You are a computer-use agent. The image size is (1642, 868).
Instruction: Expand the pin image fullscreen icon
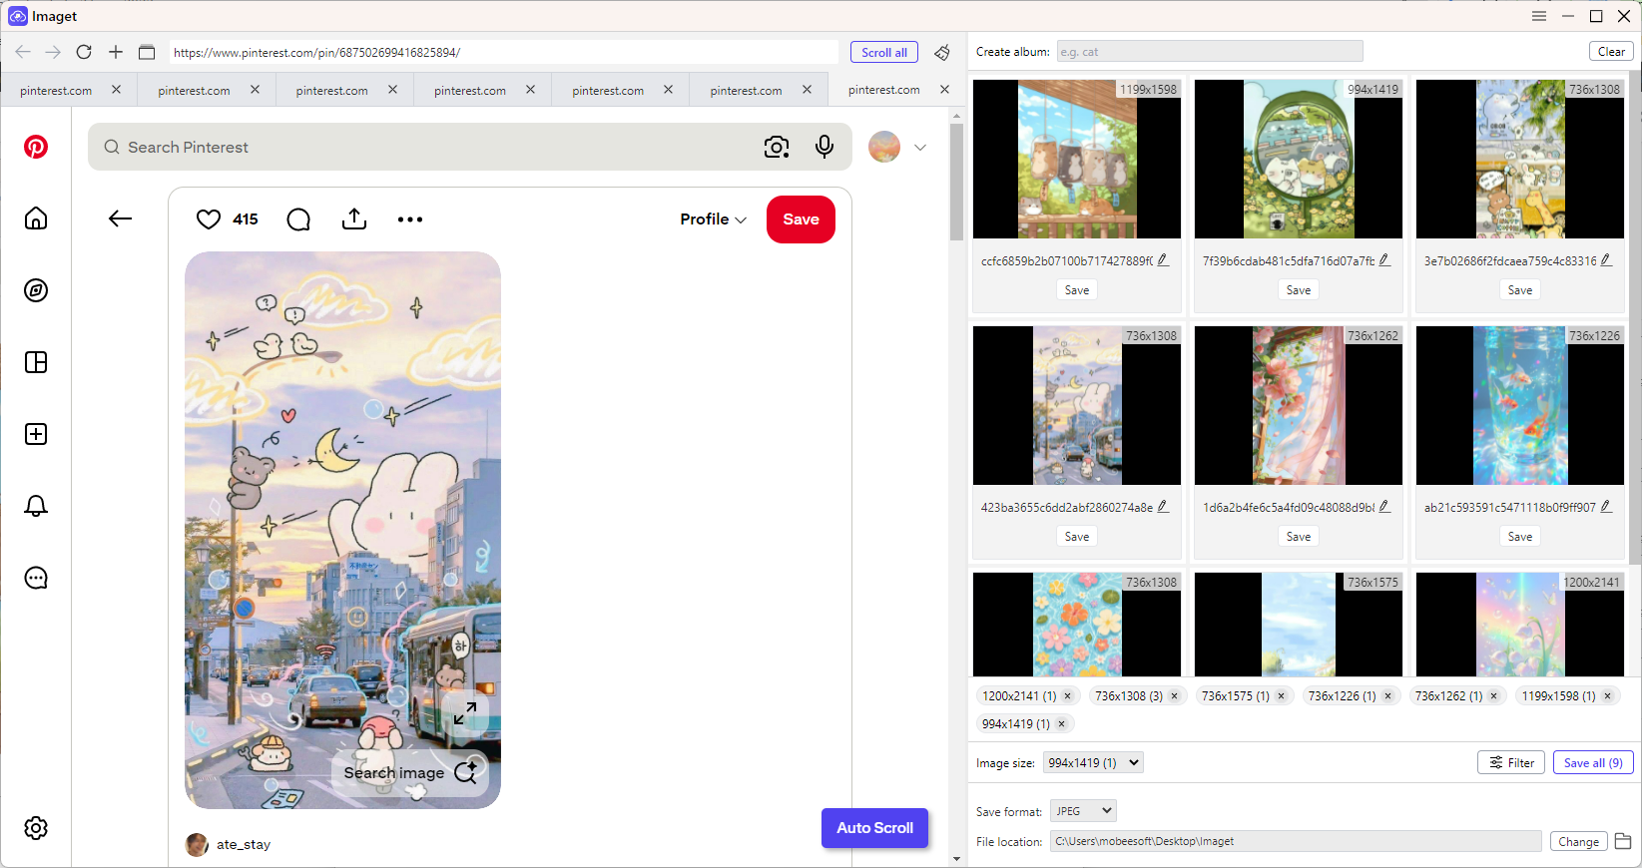tap(465, 713)
